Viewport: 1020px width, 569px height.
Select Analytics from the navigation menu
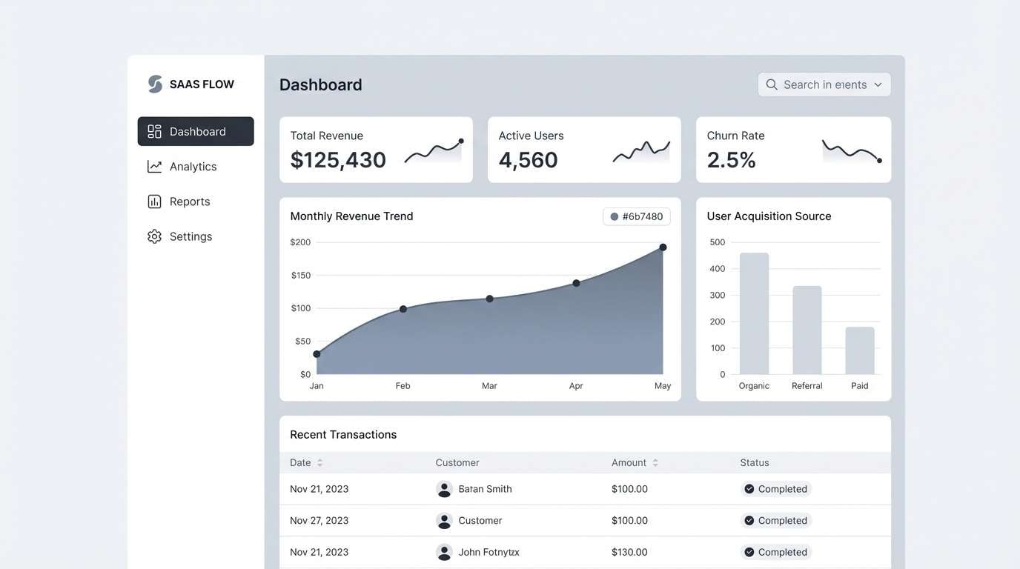pos(193,165)
